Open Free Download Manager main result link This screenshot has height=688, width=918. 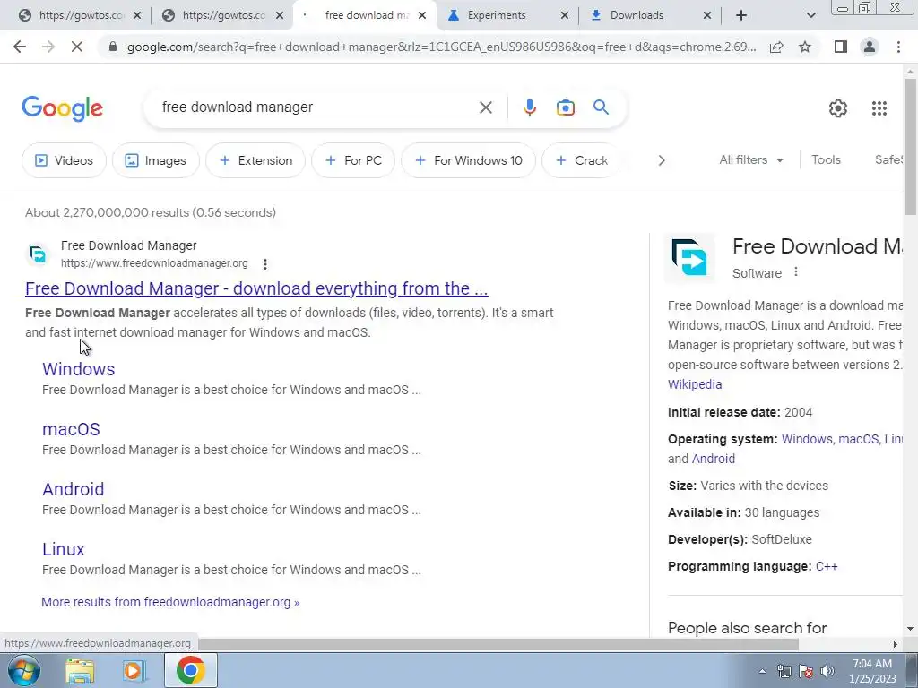pos(256,288)
